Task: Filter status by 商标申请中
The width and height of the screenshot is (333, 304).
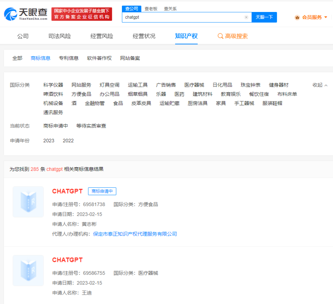Action: click(56, 126)
